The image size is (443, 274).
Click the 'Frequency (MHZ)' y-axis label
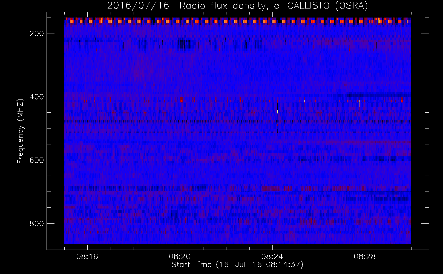pos(21,131)
